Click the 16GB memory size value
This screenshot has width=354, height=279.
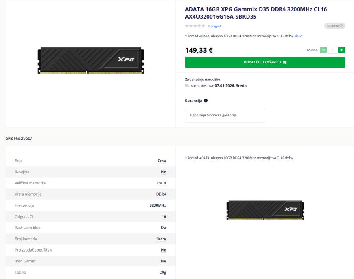click(161, 183)
